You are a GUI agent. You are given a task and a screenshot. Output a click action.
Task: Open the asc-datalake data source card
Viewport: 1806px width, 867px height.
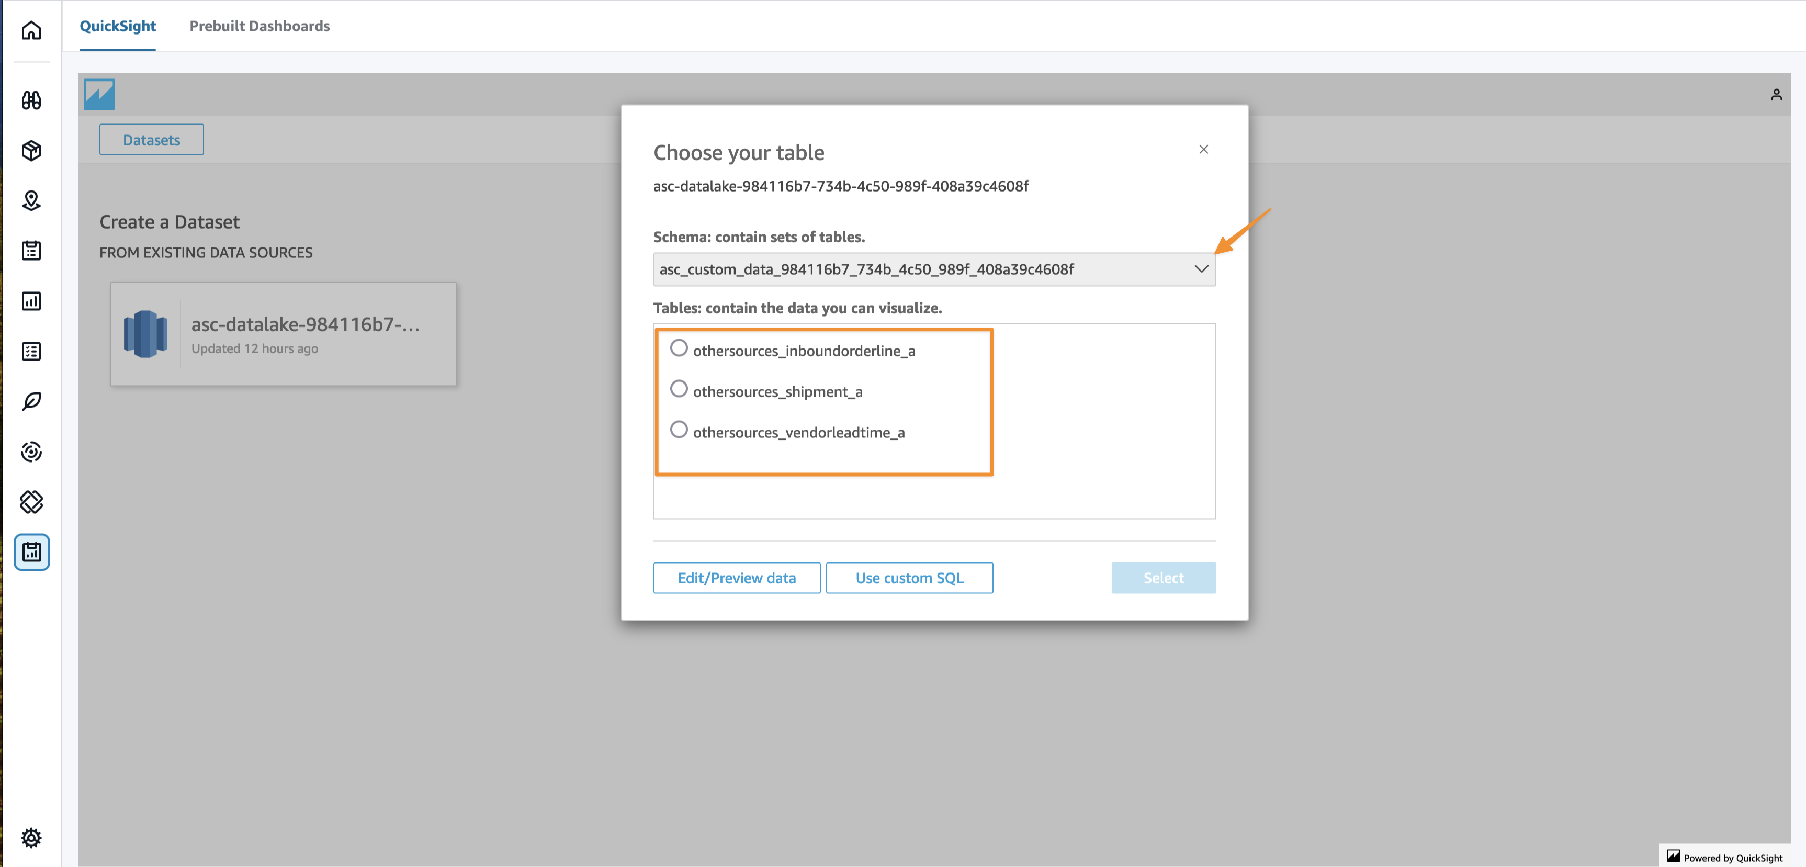coord(283,334)
